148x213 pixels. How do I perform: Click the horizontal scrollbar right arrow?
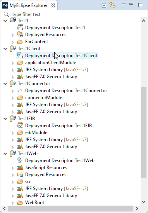click(x=137, y=208)
